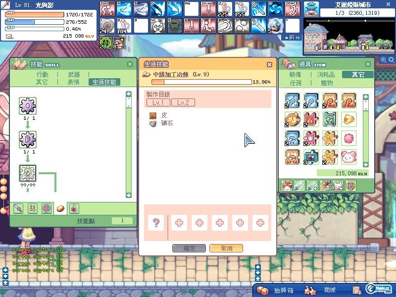Use the slot 1 item with 24 count
Screen dimensions: 396x297
[107, 26]
